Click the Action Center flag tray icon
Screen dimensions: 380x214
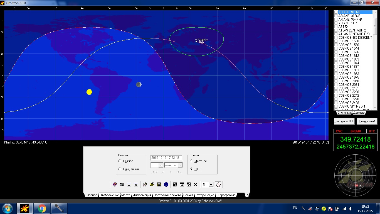click(x=330, y=208)
